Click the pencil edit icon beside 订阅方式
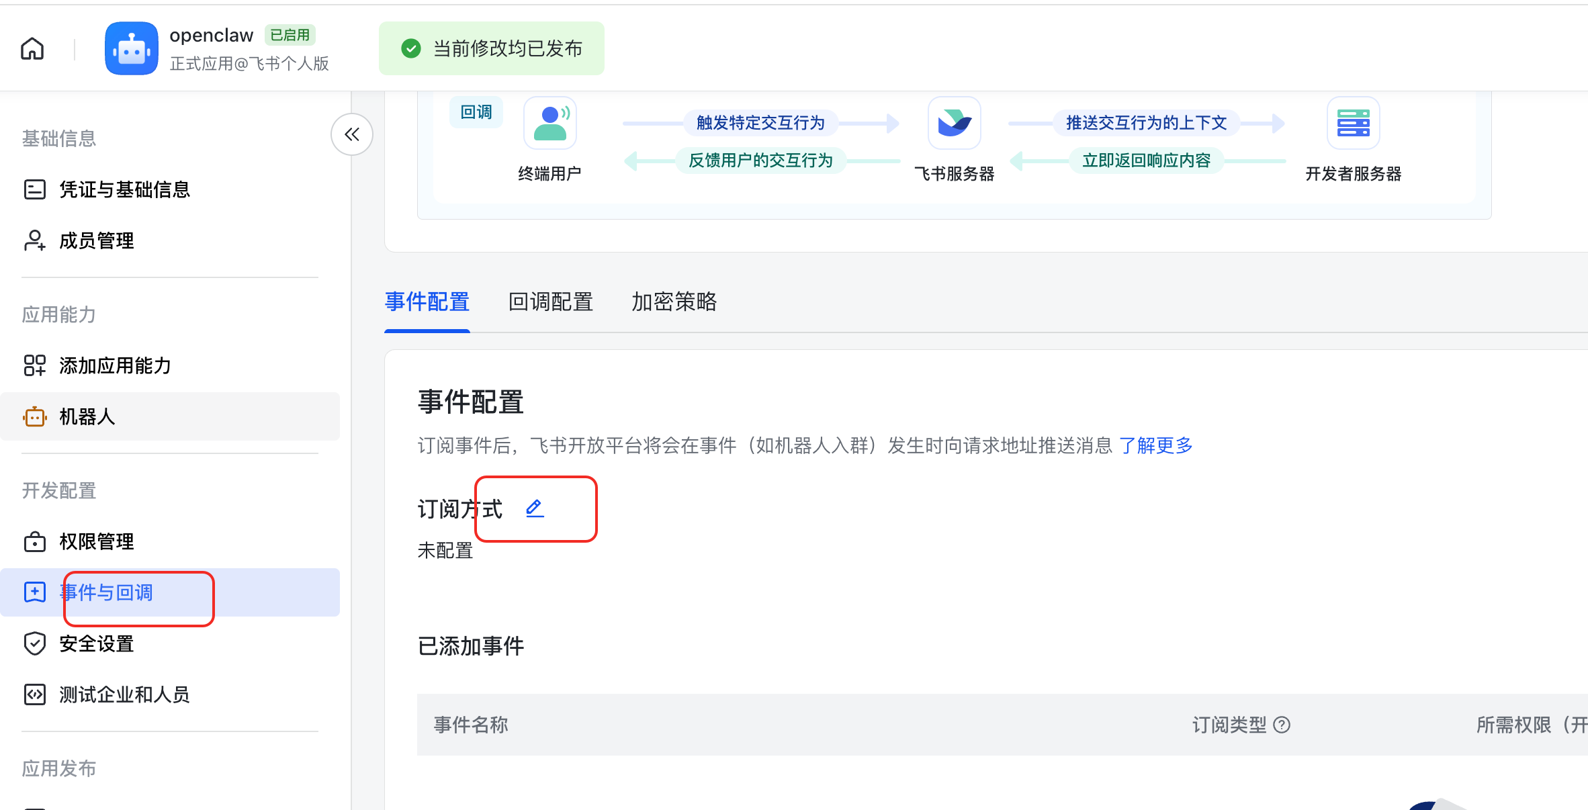The image size is (1588, 810). pyautogui.click(x=535, y=508)
